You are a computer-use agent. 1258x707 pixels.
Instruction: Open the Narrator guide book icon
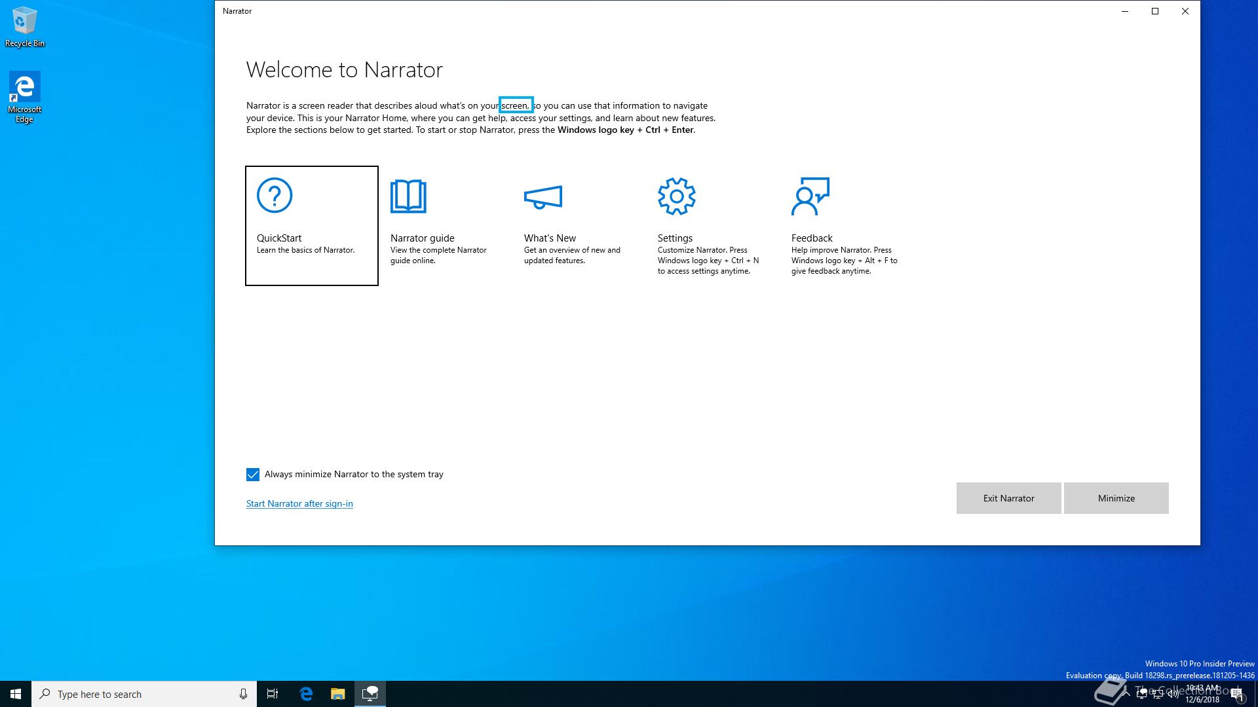click(408, 196)
